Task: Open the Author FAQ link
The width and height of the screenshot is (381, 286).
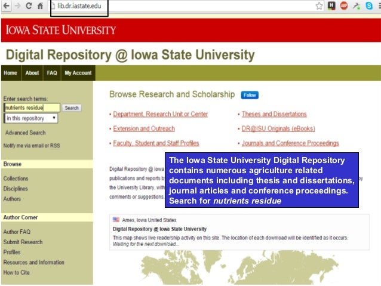Action: [x=17, y=232]
